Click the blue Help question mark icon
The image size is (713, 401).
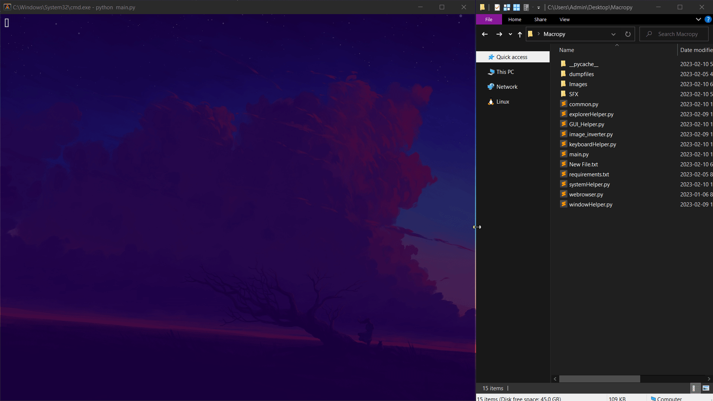(x=709, y=19)
